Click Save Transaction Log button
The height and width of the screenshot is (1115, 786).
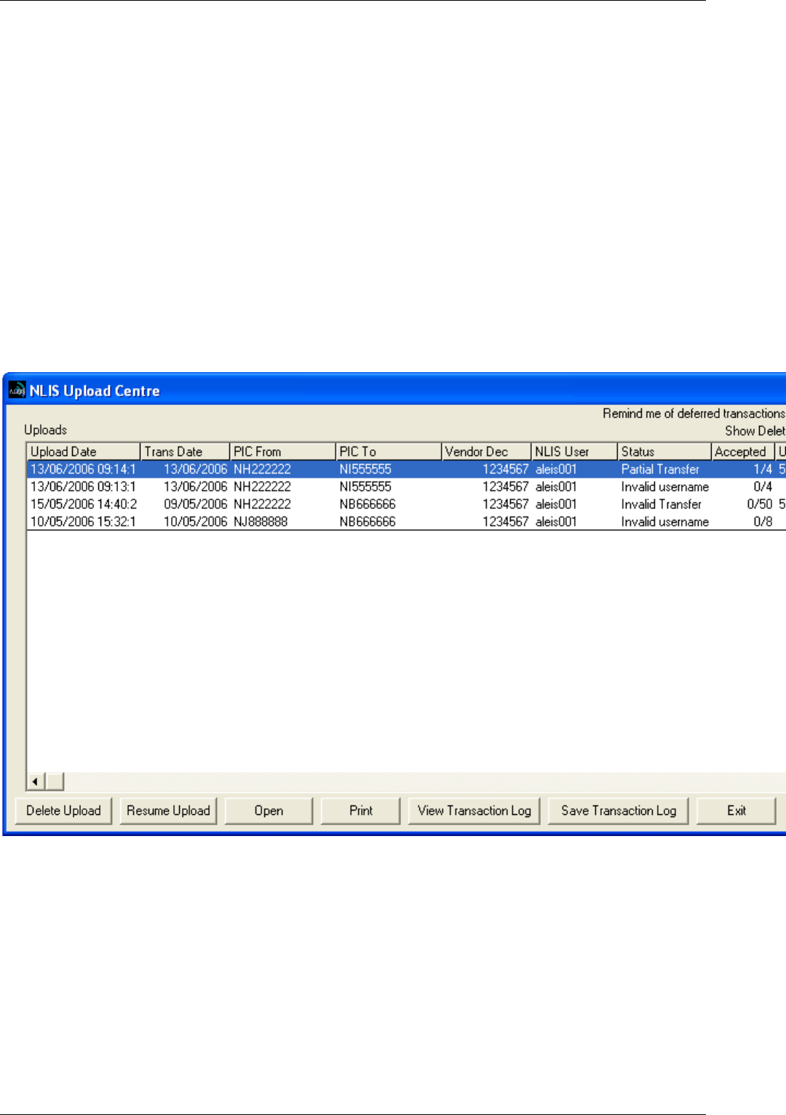click(x=619, y=811)
